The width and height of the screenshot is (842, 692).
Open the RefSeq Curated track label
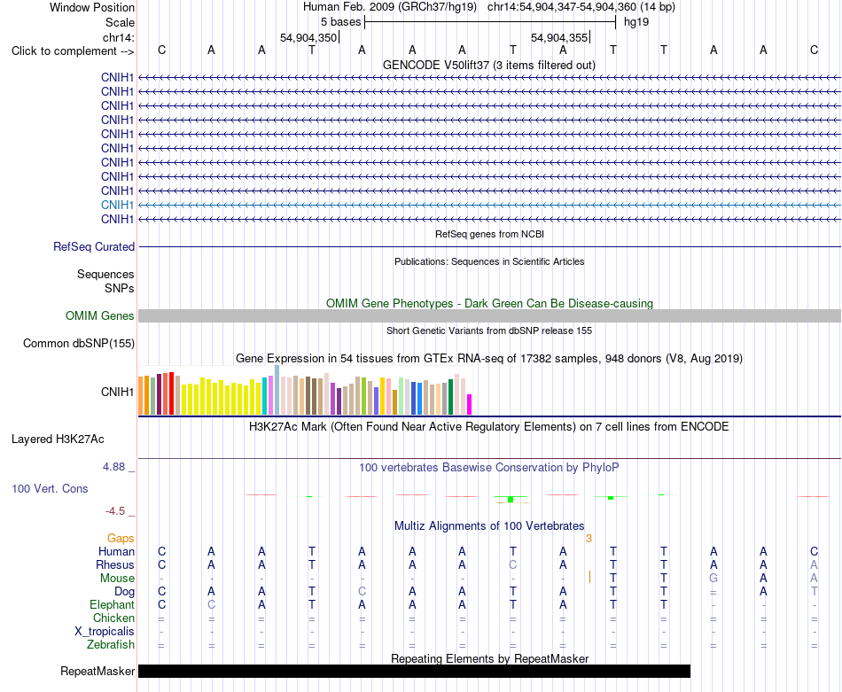click(94, 247)
